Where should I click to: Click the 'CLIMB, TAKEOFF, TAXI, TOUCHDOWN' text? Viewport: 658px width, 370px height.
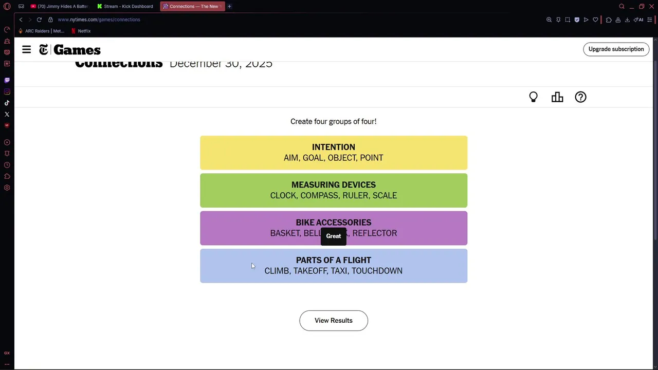tap(334, 271)
